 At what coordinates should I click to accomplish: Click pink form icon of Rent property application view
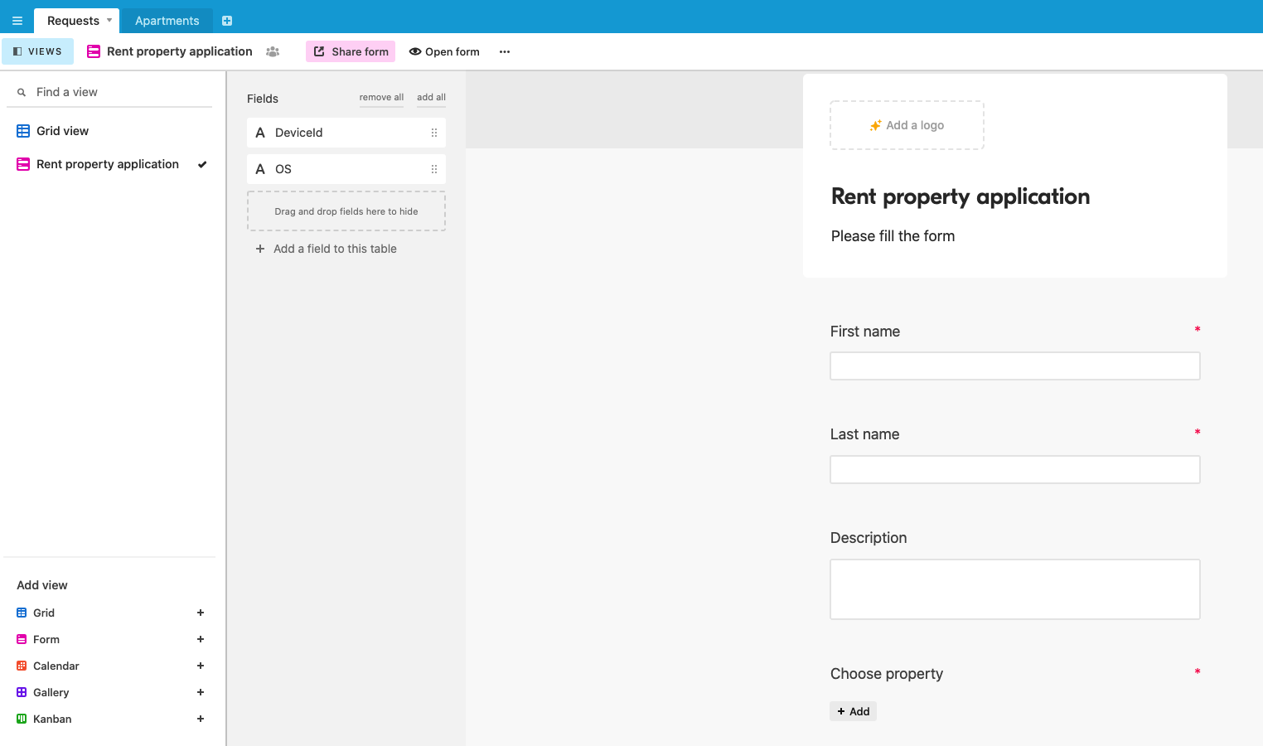pos(23,164)
